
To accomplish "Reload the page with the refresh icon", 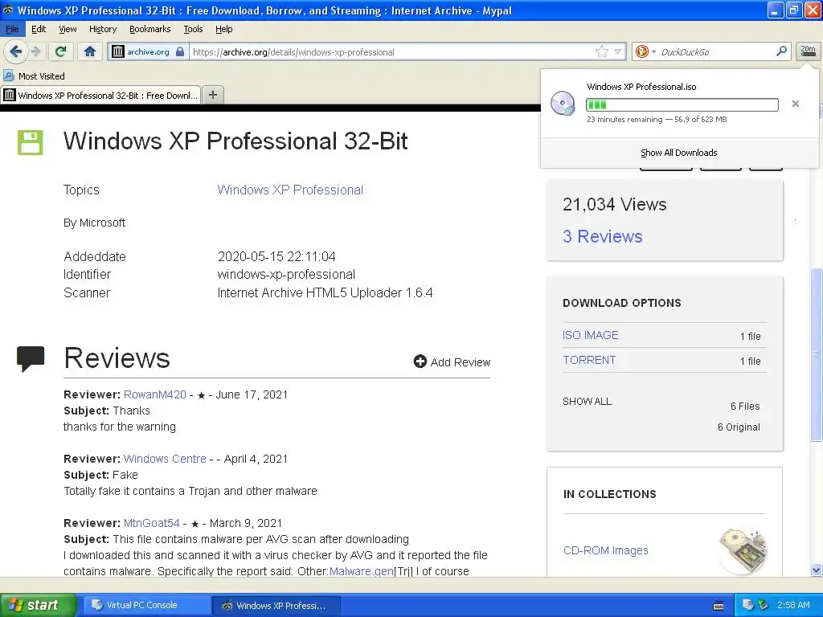I will point(61,51).
